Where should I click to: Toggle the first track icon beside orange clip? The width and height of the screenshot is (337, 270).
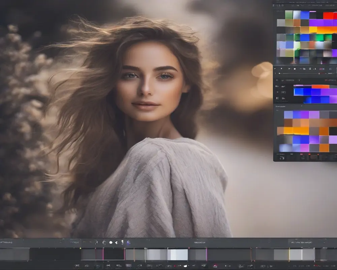click(277, 86)
